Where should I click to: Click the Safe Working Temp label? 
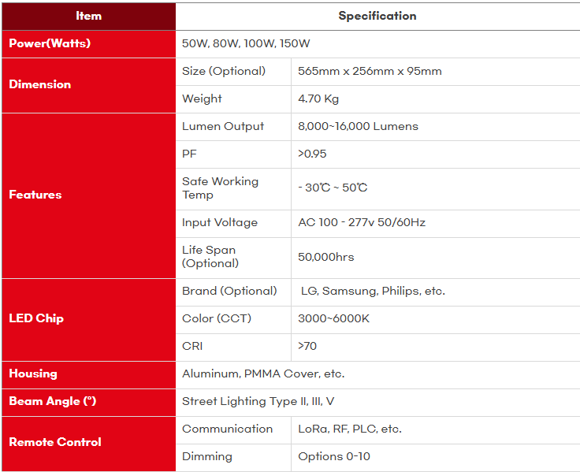point(220,188)
